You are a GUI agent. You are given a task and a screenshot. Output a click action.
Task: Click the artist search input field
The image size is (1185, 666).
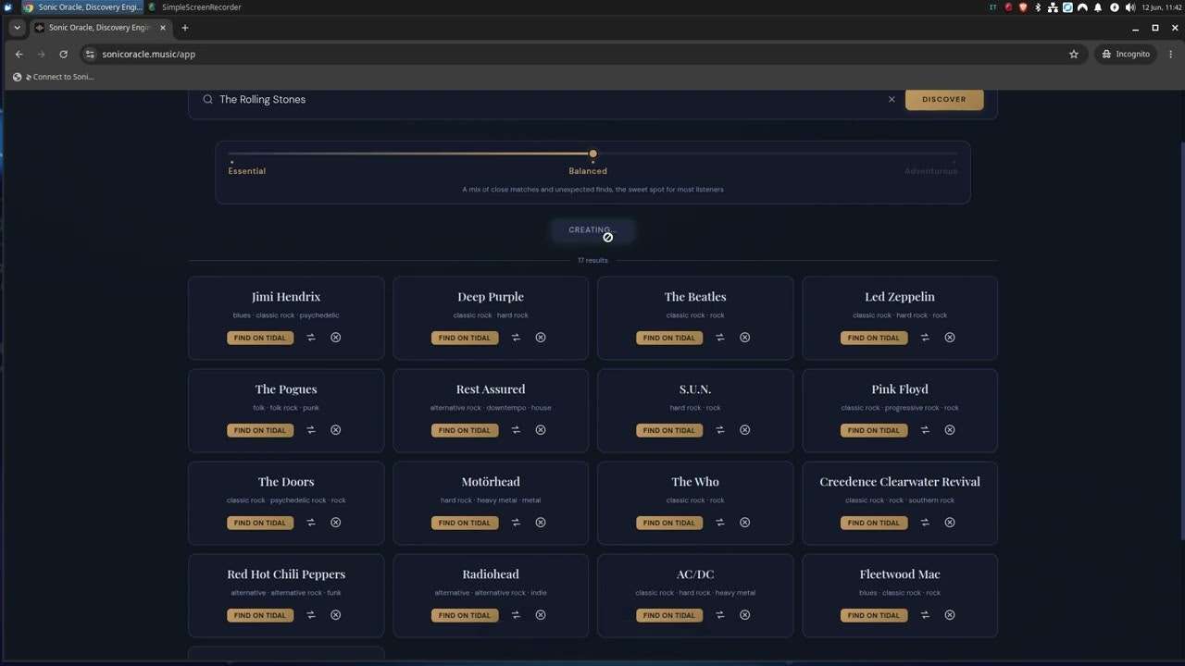coord(546,99)
